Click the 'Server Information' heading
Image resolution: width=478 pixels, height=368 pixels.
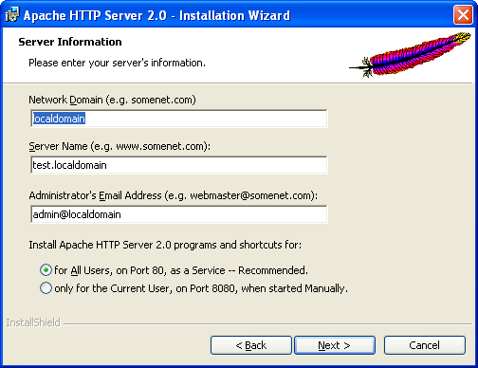(x=70, y=42)
